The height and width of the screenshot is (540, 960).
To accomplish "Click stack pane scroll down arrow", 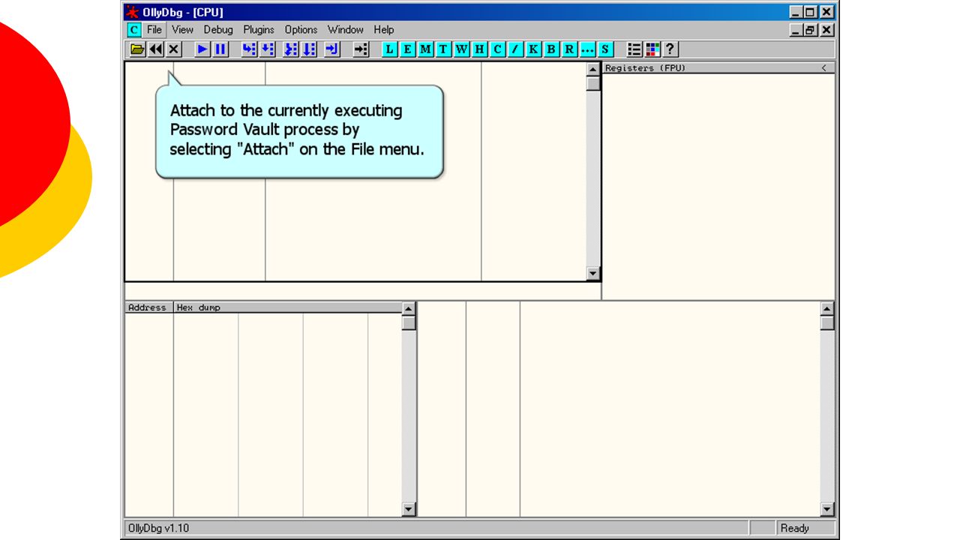I will point(827,509).
